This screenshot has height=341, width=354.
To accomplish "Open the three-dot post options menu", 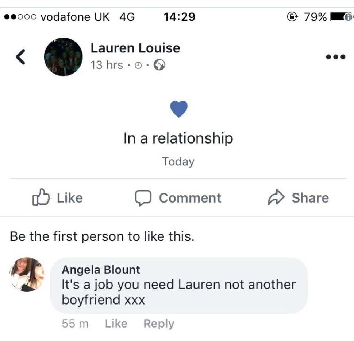I will coord(335,57).
